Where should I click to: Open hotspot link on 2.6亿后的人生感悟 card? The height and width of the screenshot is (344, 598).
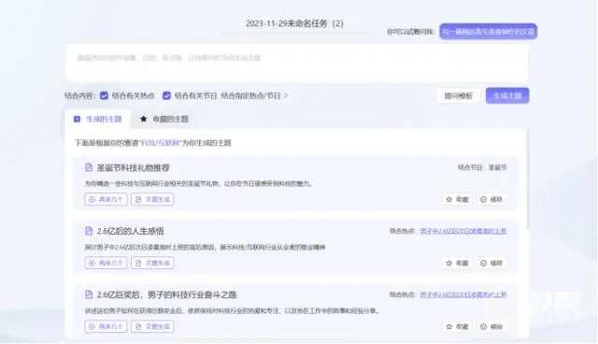click(x=463, y=231)
